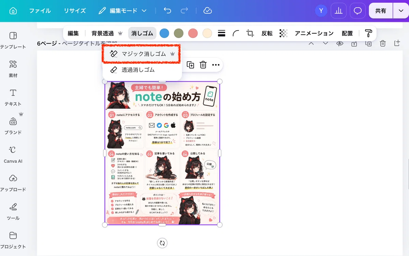409x256 pixels.
Task: Open Canva AI in sidebar
Action: coord(13,154)
